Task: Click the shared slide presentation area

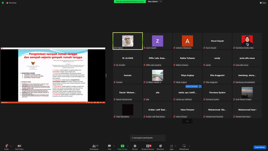Action: [x=53, y=75]
